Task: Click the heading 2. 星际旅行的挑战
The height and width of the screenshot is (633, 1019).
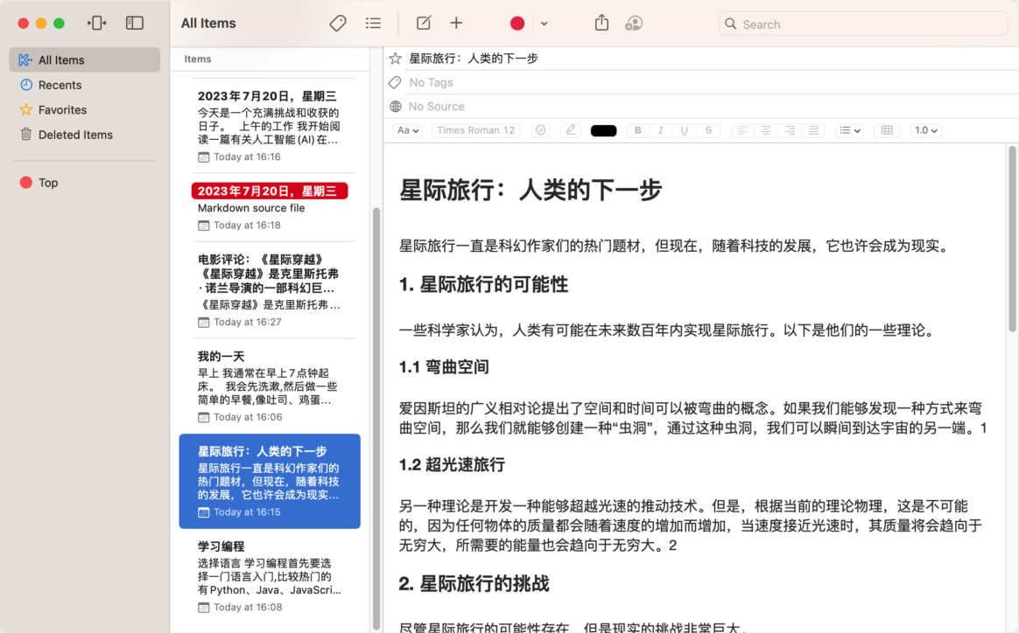Action: [474, 584]
